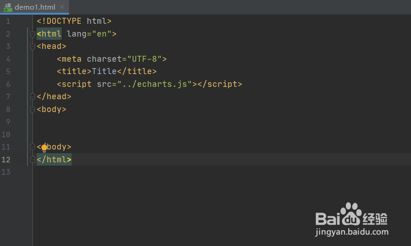Click the closing </head> tag text

[x=54, y=96]
